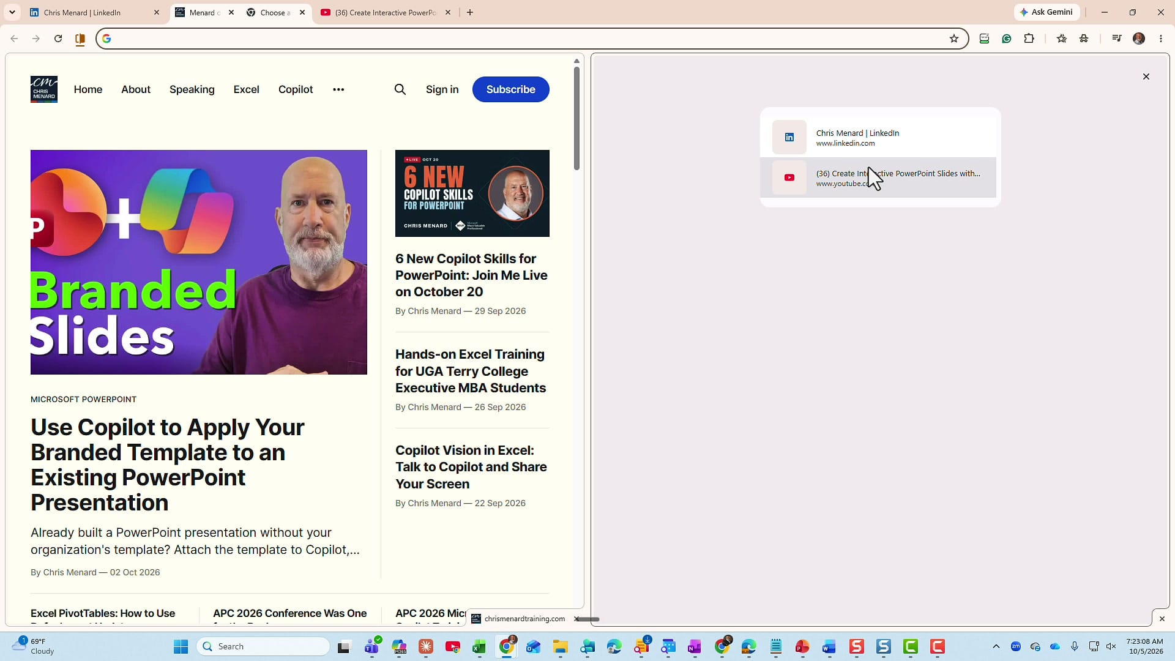Image resolution: width=1175 pixels, height=661 pixels.
Task: Click the vertical scrollbar thumb on left pane
Action: 576,118
